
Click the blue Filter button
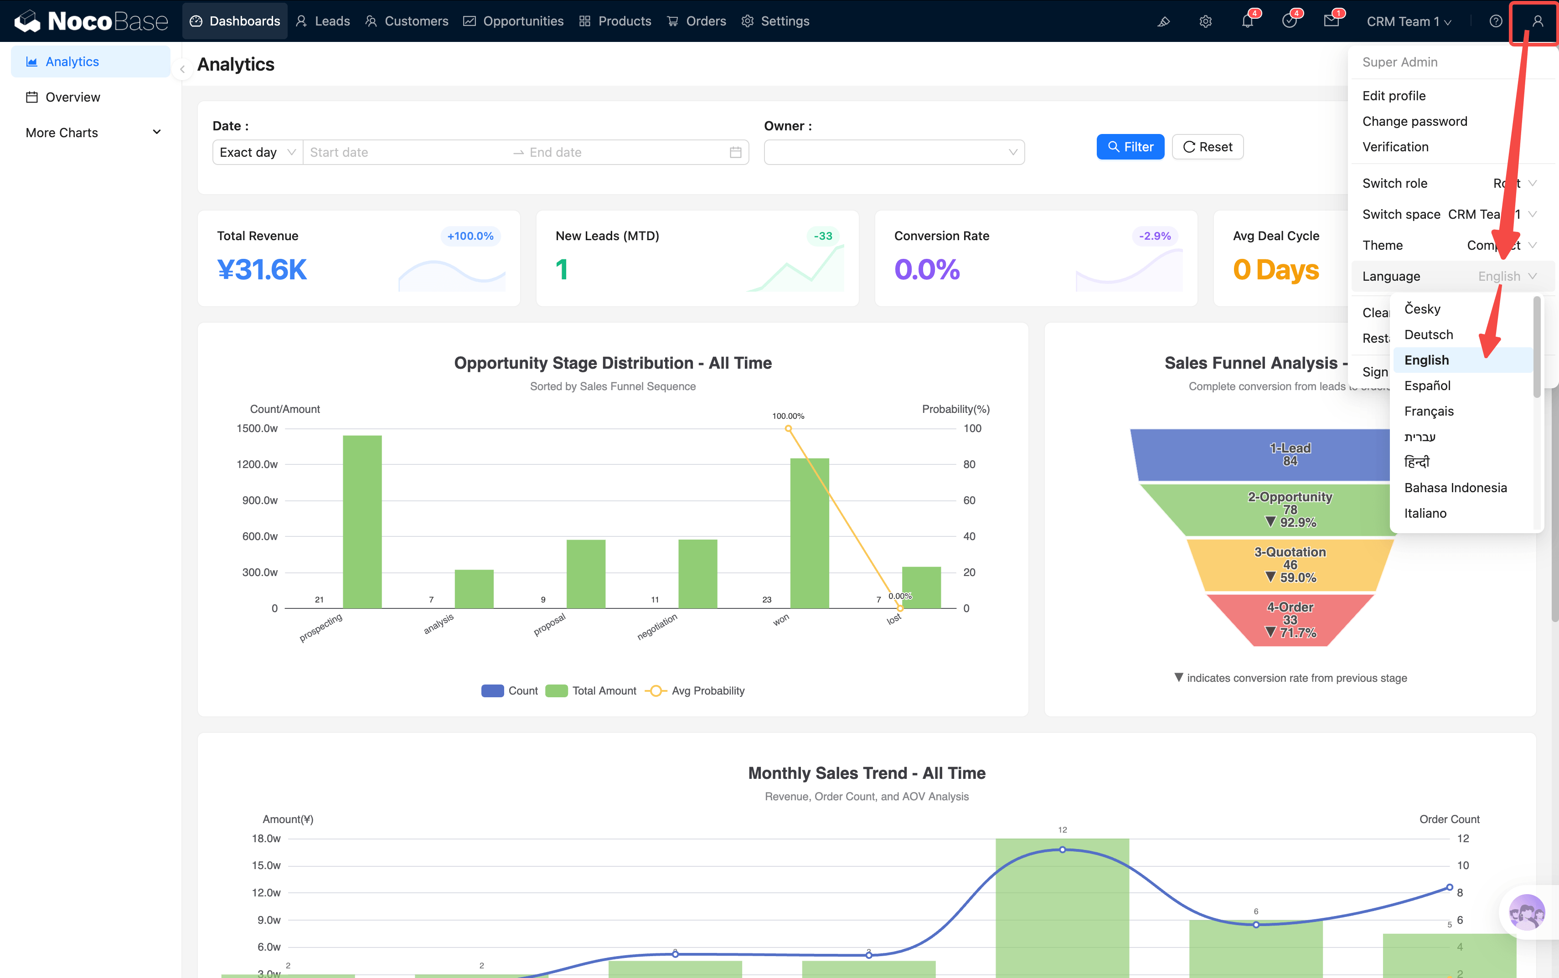[1130, 147]
